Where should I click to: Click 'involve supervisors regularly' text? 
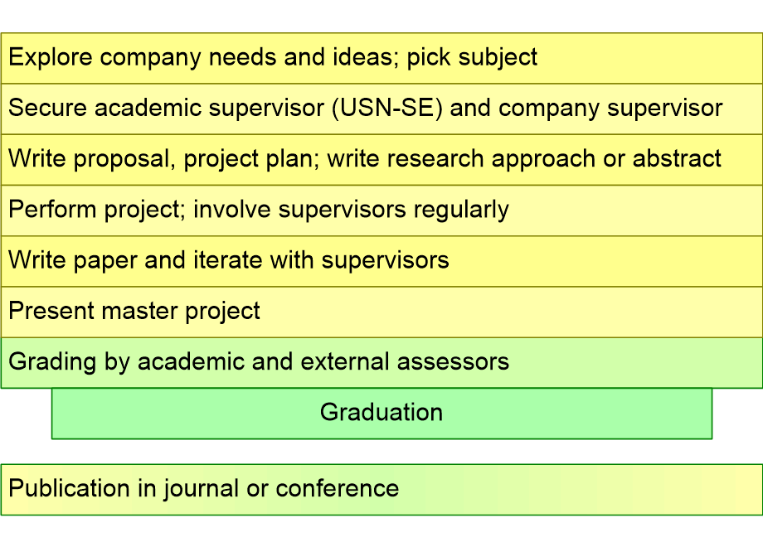[x=351, y=210]
